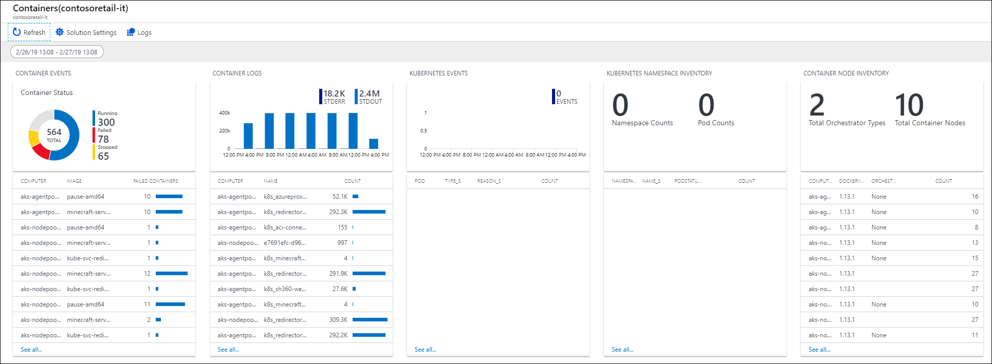Select node inventory row with count 11
Viewport: 992px width, 364px height.
coord(892,335)
